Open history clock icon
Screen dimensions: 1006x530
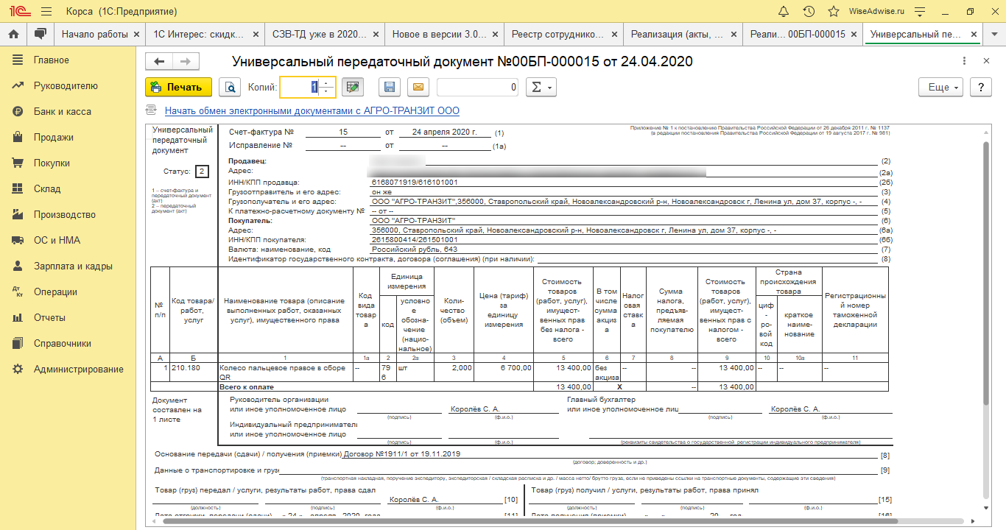[x=809, y=12]
